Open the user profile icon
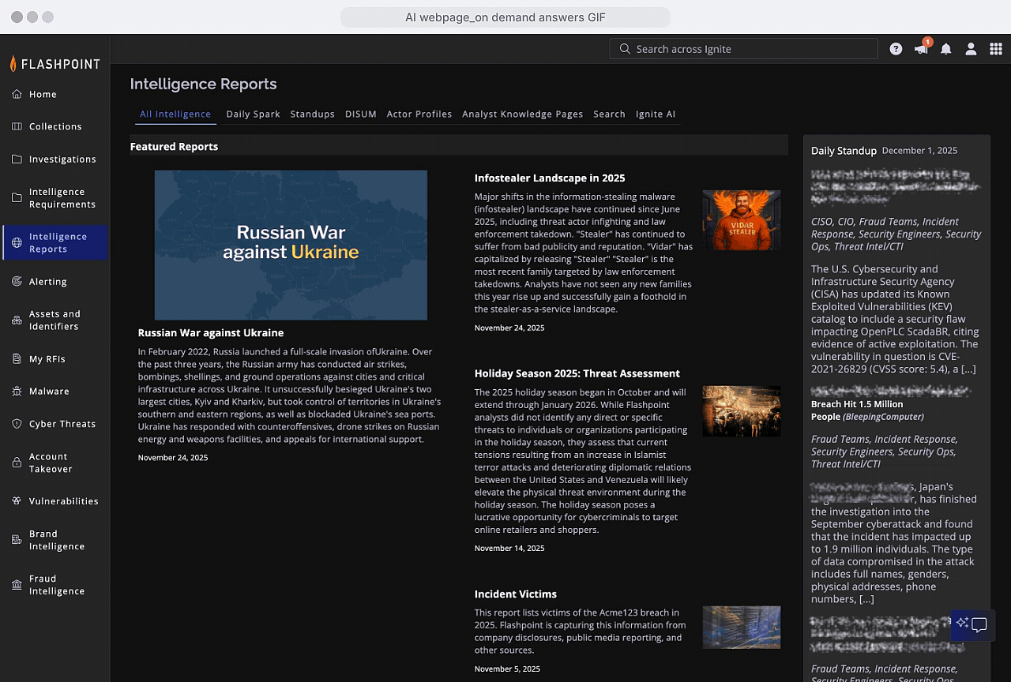The width and height of the screenshot is (1011, 682). click(x=971, y=49)
